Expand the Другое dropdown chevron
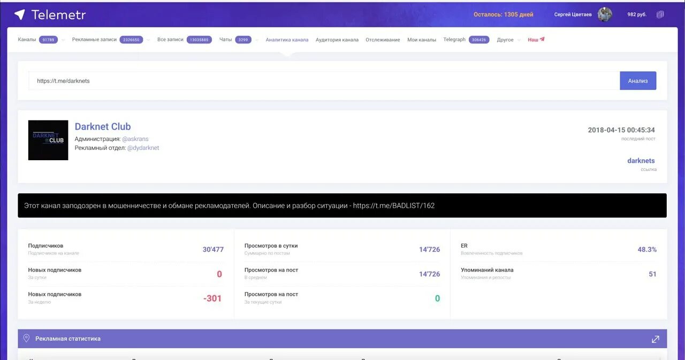Image resolution: width=685 pixels, height=360 pixels. [x=518, y=40]
